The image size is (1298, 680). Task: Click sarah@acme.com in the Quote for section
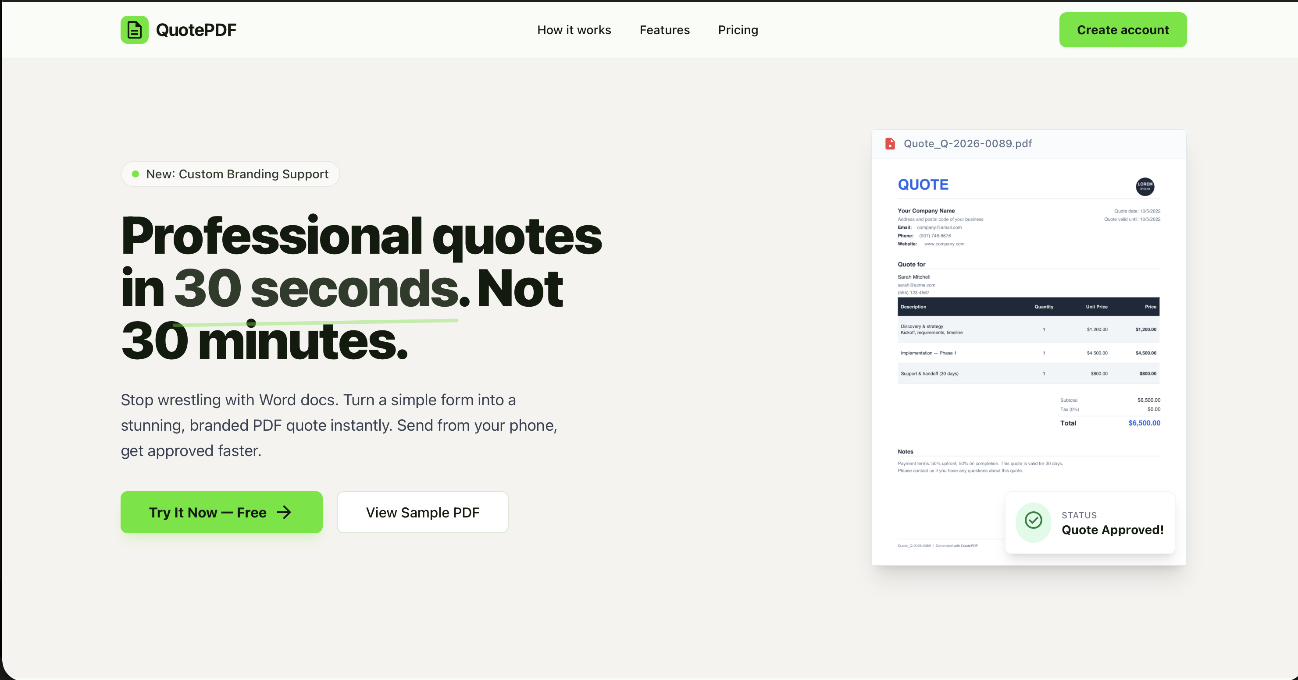coord(916,284)
